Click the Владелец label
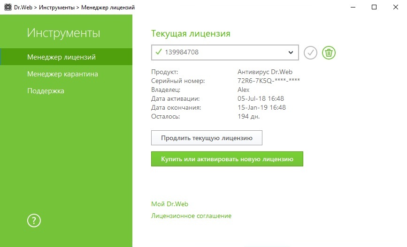This screenshot has width=407, height=247. pyautogui.click(x=166, y=90)
